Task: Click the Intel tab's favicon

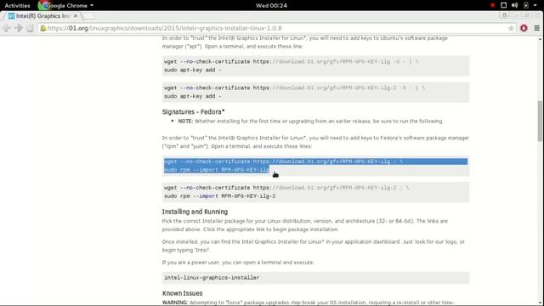Action: point(11,16)
